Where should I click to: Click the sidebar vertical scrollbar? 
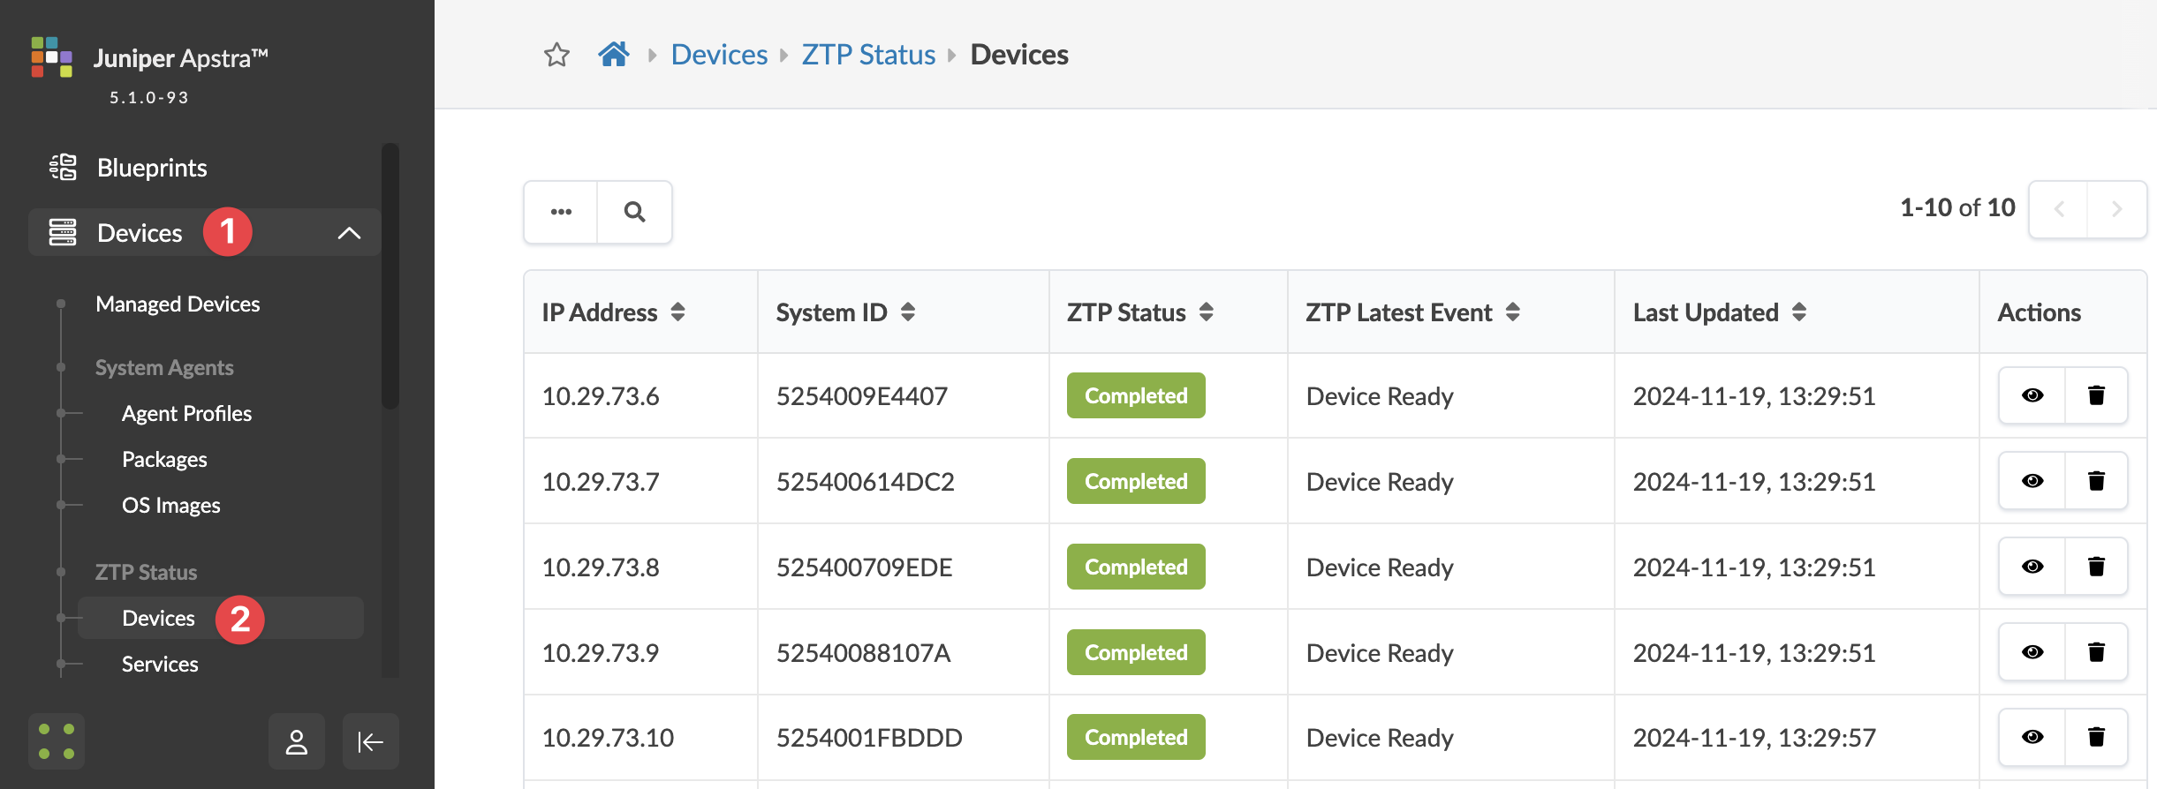click(x=390, y=275)
